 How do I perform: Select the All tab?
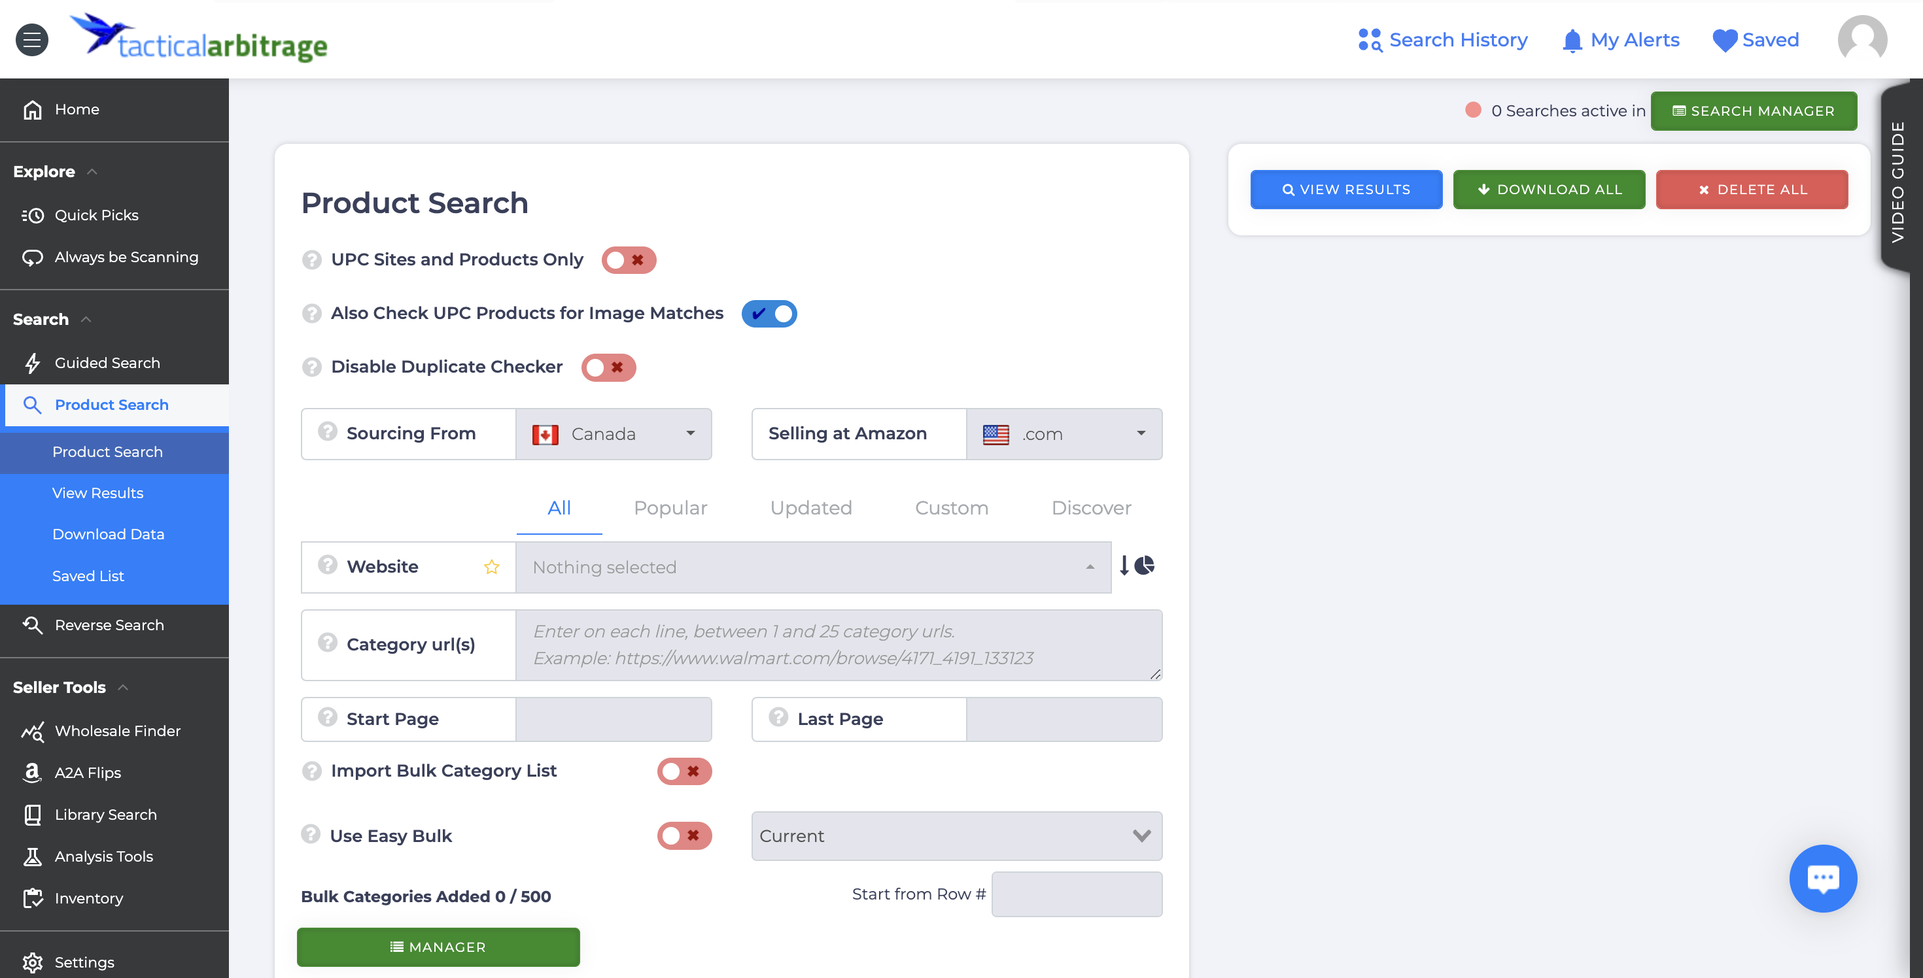tap(559, 508)
